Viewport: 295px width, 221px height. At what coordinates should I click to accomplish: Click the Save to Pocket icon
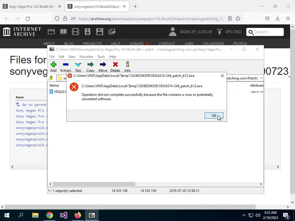267,18
